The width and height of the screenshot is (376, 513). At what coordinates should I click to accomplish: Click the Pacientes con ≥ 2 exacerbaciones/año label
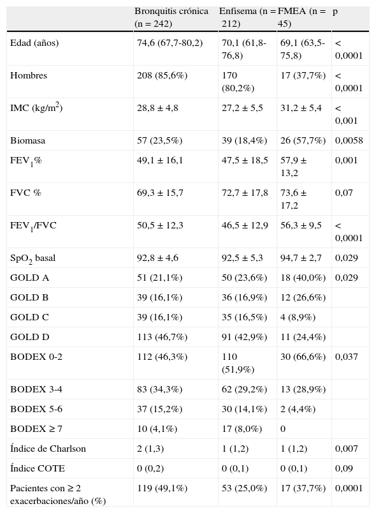[58, 494]
